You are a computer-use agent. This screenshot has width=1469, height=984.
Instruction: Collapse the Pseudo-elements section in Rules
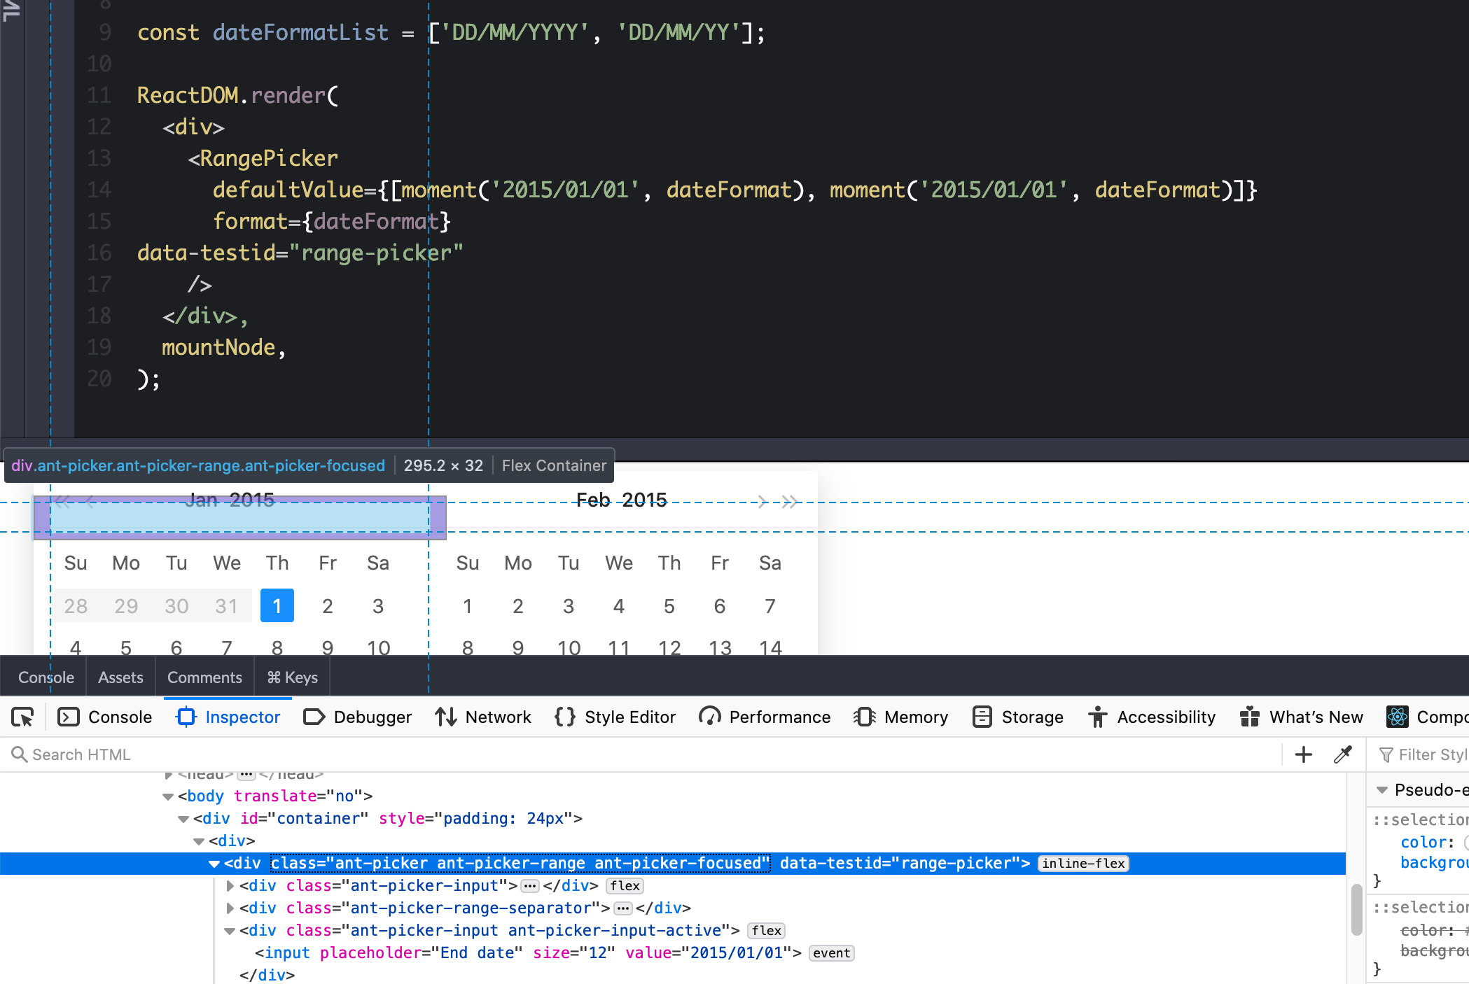(1382, 789)
